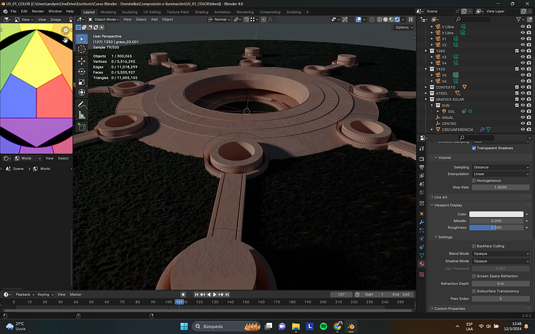Uncheck GRAFICA SOLAR collection checkbox
Image resolution: width=535 pixels, height=334 pixels.
517,99
